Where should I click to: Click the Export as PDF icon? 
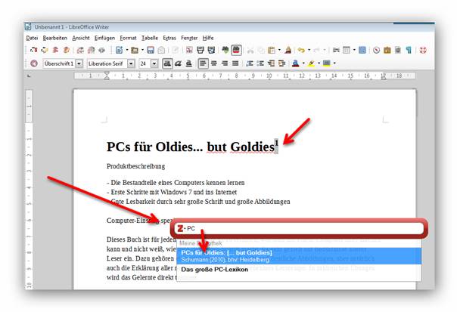189,50
